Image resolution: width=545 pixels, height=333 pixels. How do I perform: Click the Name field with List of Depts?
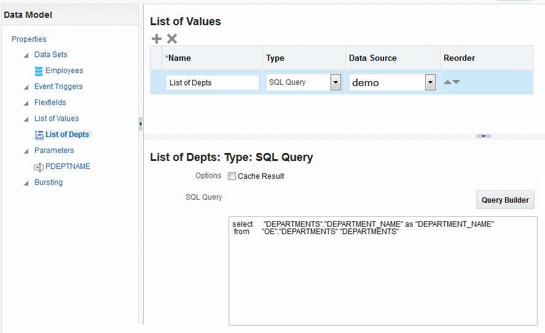coord(212,82)
